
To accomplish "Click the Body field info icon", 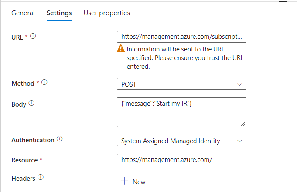I will pos(31,104).
